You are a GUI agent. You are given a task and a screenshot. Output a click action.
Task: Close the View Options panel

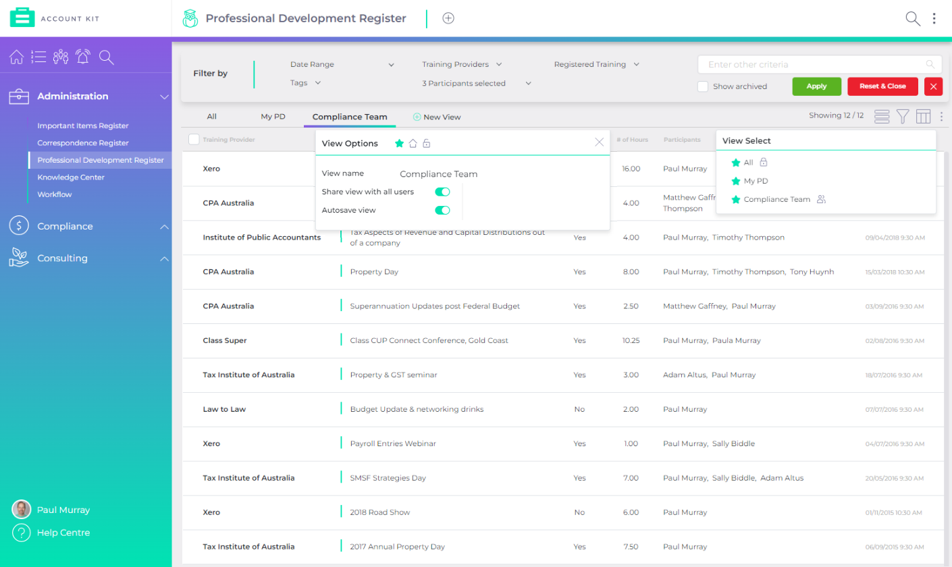point(599,142)
